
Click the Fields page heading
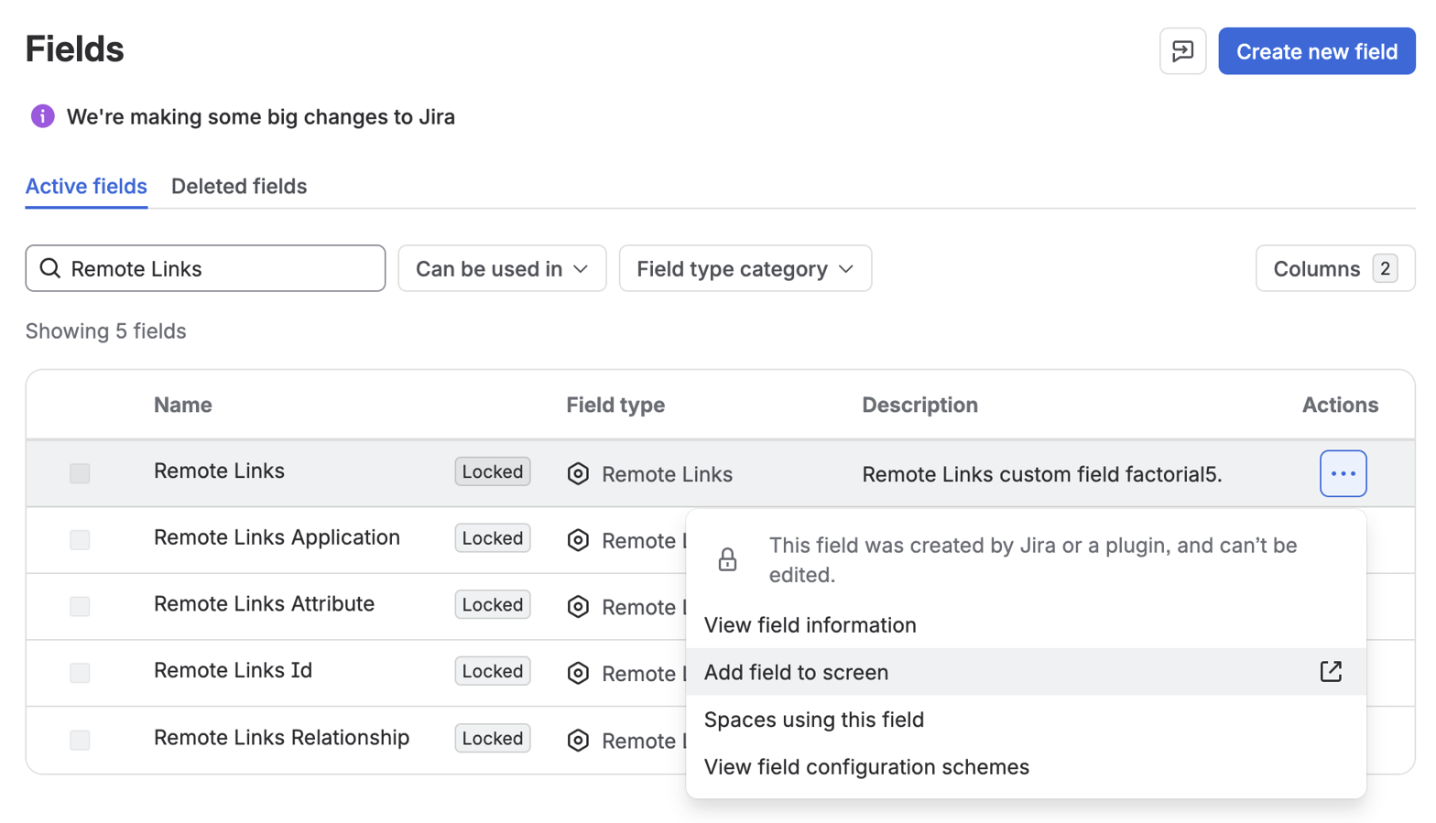click(74, 49)
